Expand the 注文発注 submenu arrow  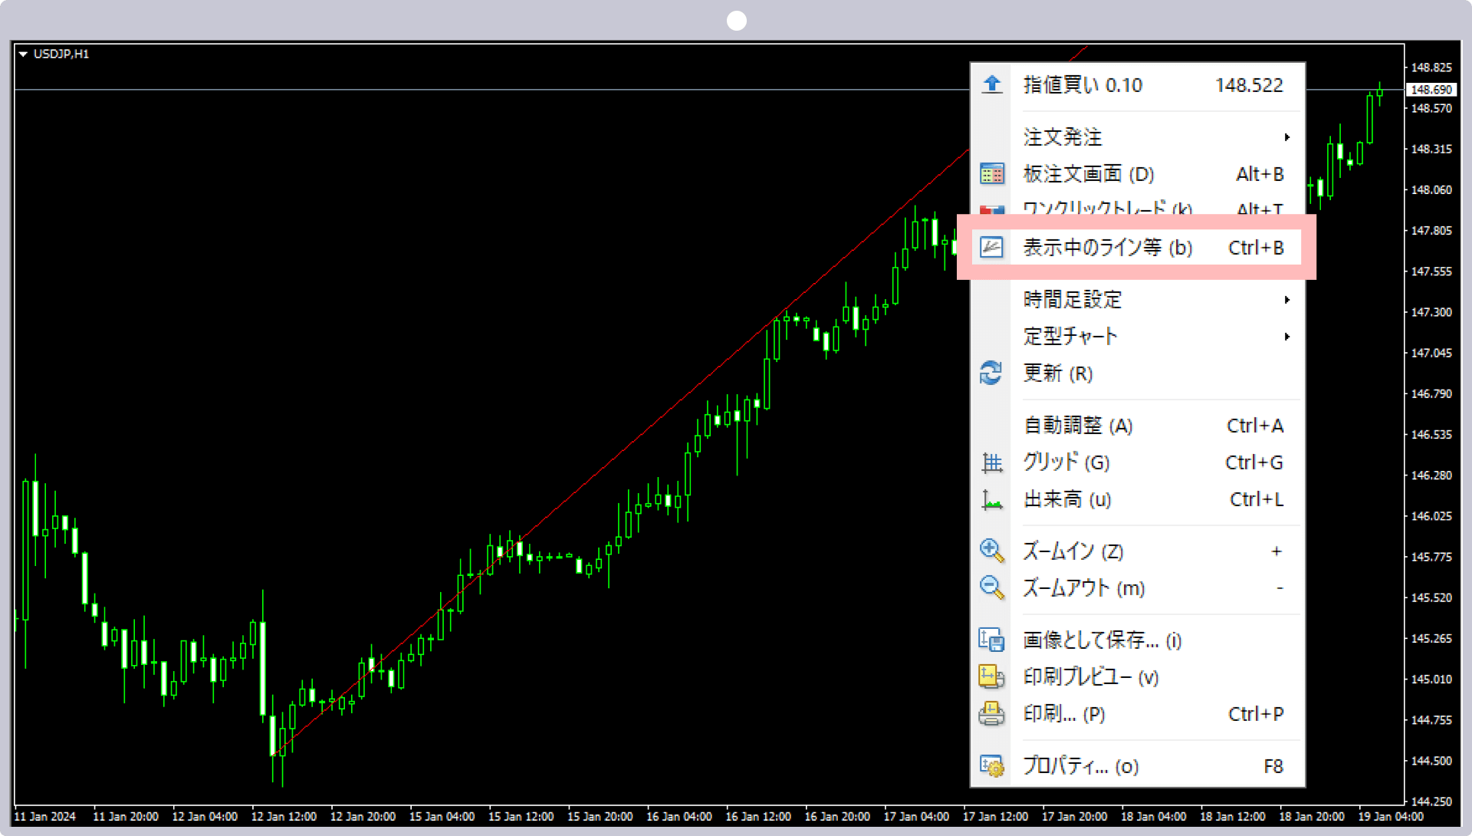coord(1287,137)
